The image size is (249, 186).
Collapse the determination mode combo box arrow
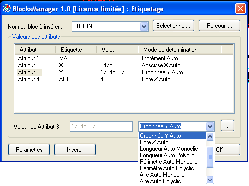(x=210, y=126)
